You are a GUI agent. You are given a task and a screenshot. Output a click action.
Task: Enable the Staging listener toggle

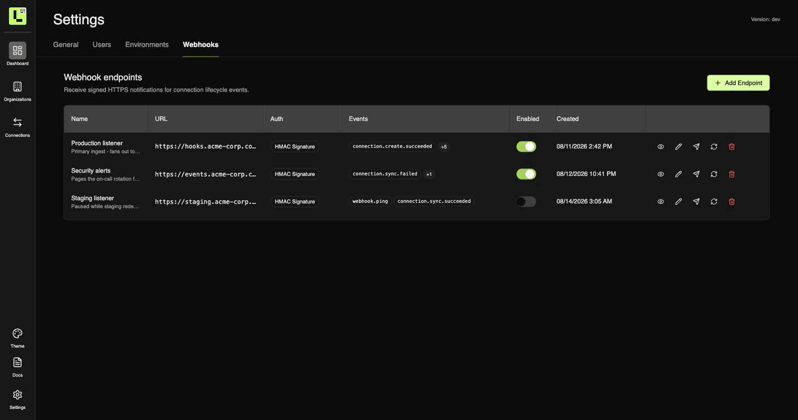point(526,201)
